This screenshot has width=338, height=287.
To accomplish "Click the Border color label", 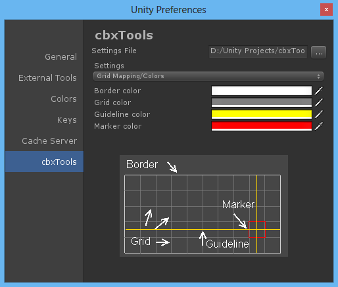I will click(118, 91).
